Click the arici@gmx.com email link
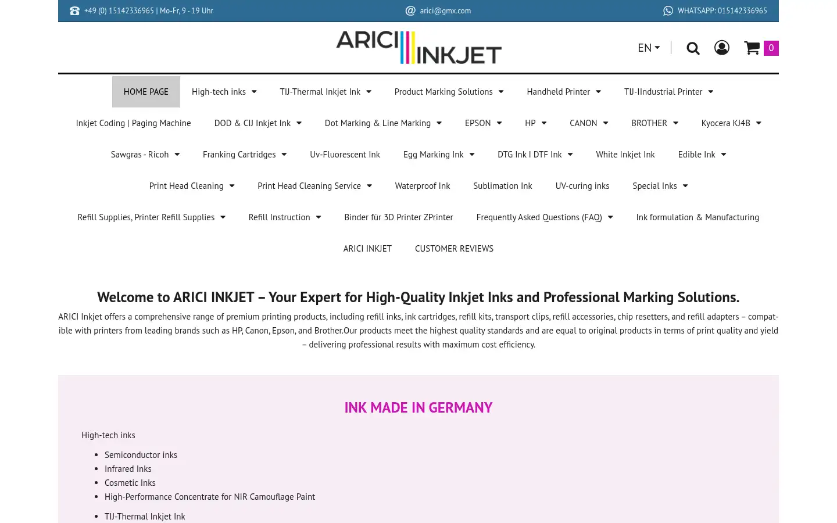Viewport: 837px width, 523px height. click(445, 11)
